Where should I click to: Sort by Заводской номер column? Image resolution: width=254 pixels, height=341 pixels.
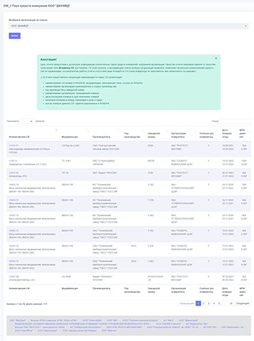click(x=154, y=135)
